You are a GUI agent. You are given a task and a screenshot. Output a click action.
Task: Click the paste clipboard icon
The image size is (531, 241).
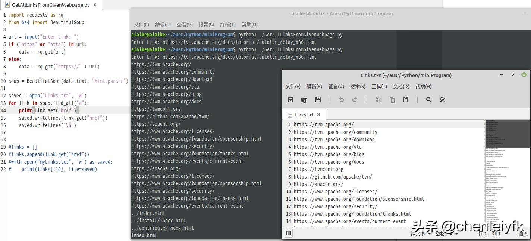point(405,100)
